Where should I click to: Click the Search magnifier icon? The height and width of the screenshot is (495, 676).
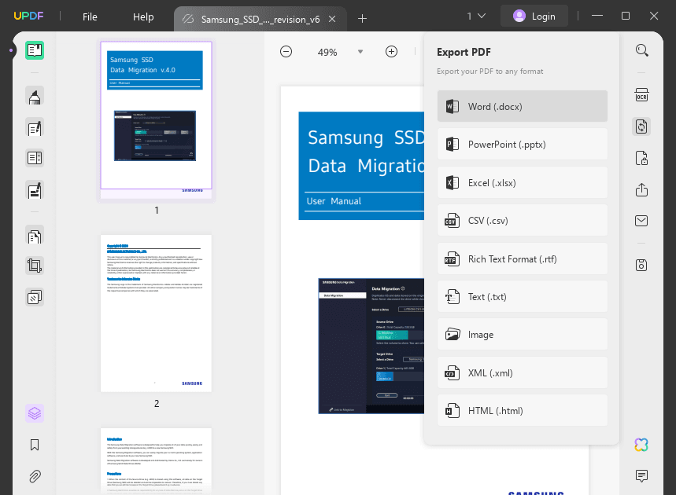click(x=641, y=50)
